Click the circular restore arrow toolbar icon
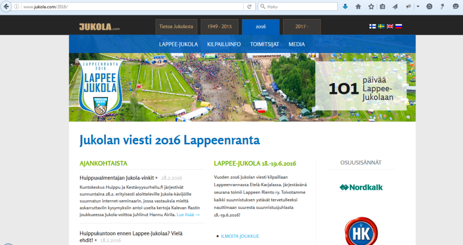 (430, 6)
